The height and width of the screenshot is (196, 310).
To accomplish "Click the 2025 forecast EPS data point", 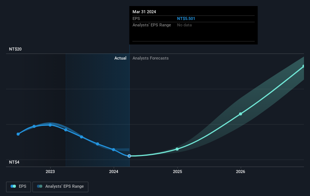I will pyautogui.click(x=177, y=149).
